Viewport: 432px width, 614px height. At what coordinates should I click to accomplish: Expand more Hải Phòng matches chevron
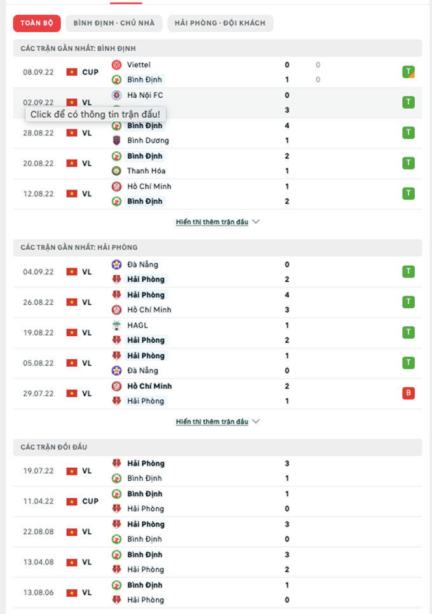tap(256, 421)
